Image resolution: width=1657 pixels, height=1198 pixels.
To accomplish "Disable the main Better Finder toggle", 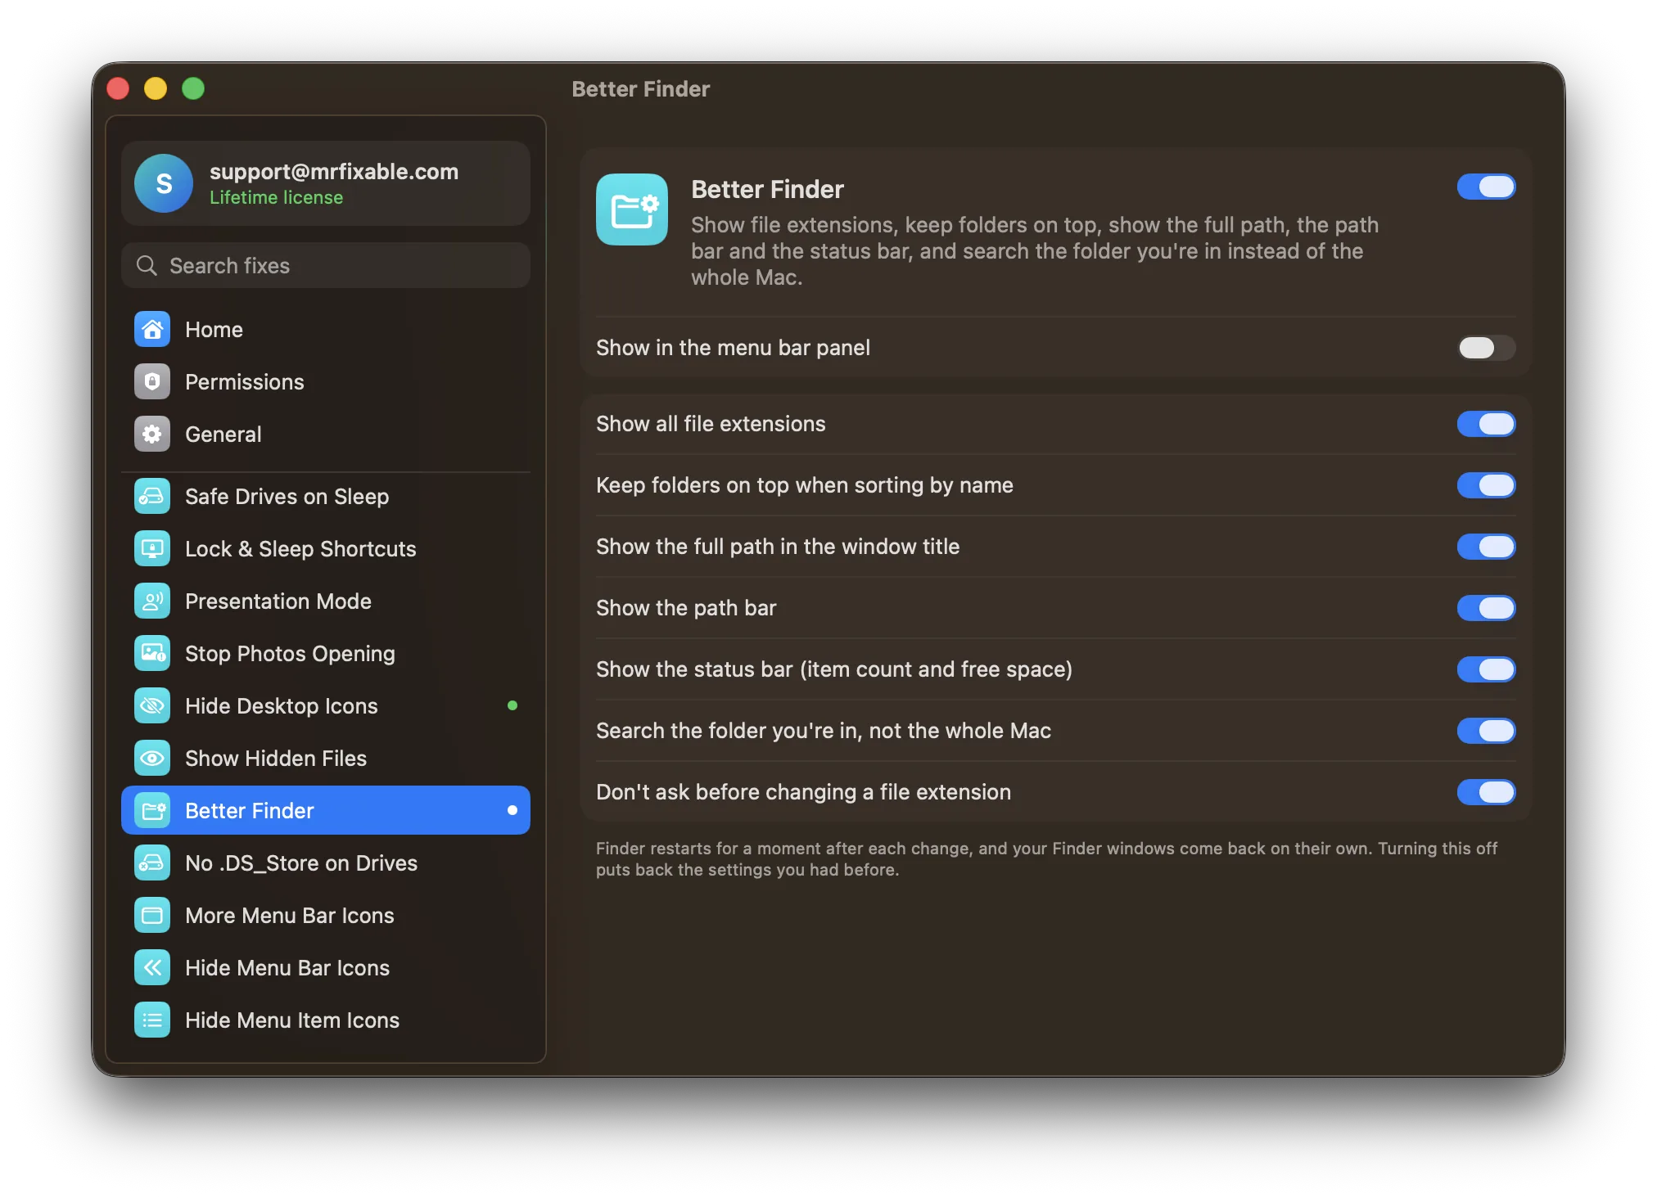I will pos(1486,187).
